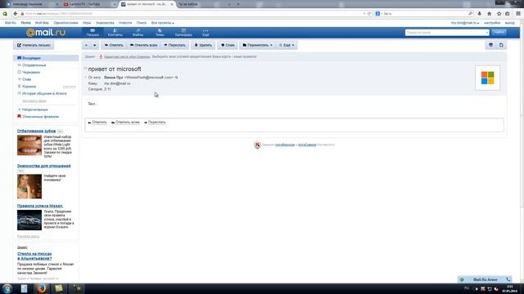Open Переместить dropdown
The image size is (524, 294).
(257, 45)
